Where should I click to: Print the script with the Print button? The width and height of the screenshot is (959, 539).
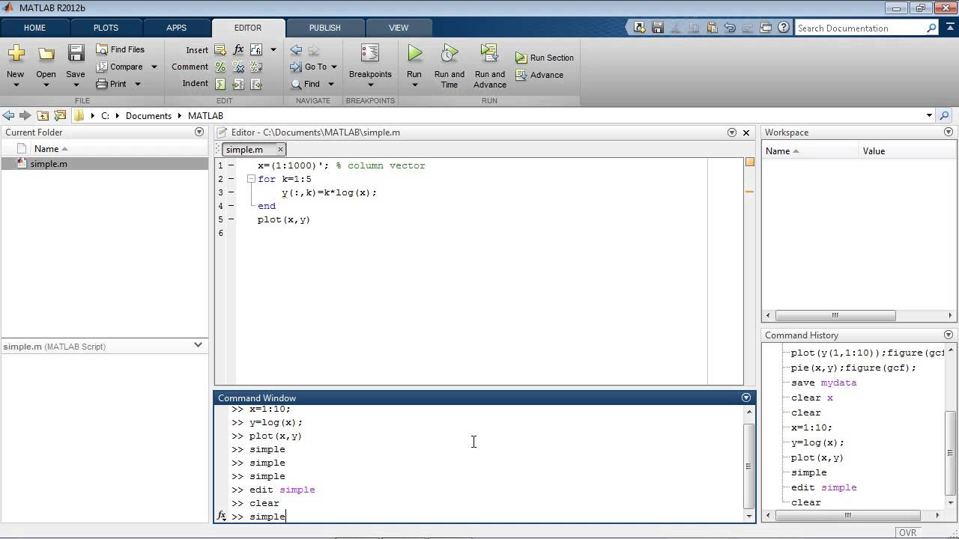(112, 84)
